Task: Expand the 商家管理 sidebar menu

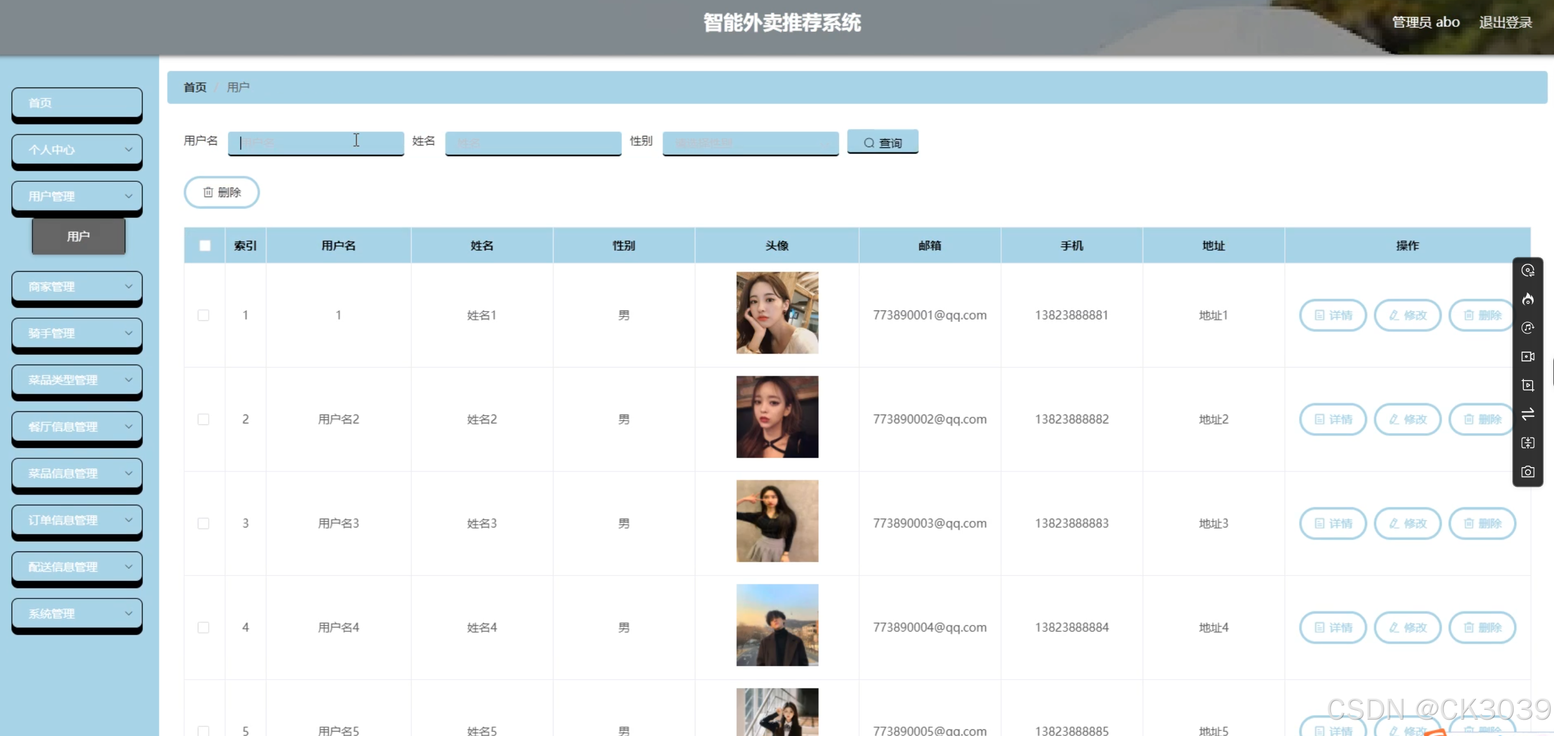Action: (77, 286)
